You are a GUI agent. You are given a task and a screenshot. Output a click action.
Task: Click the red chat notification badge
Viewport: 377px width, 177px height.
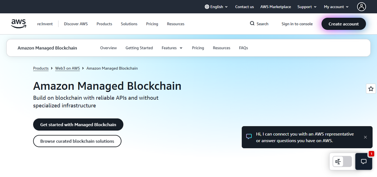[x=371, y=153]
